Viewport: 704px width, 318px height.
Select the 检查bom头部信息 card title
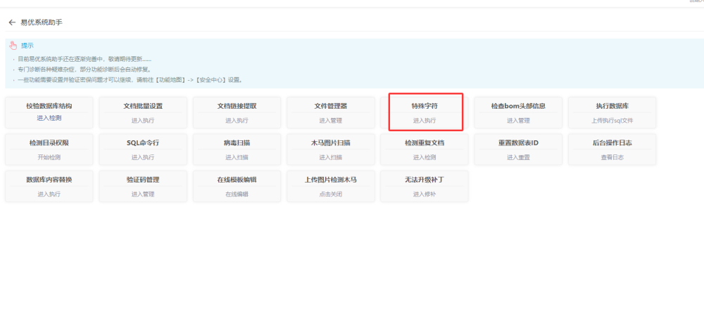(518, 106)
